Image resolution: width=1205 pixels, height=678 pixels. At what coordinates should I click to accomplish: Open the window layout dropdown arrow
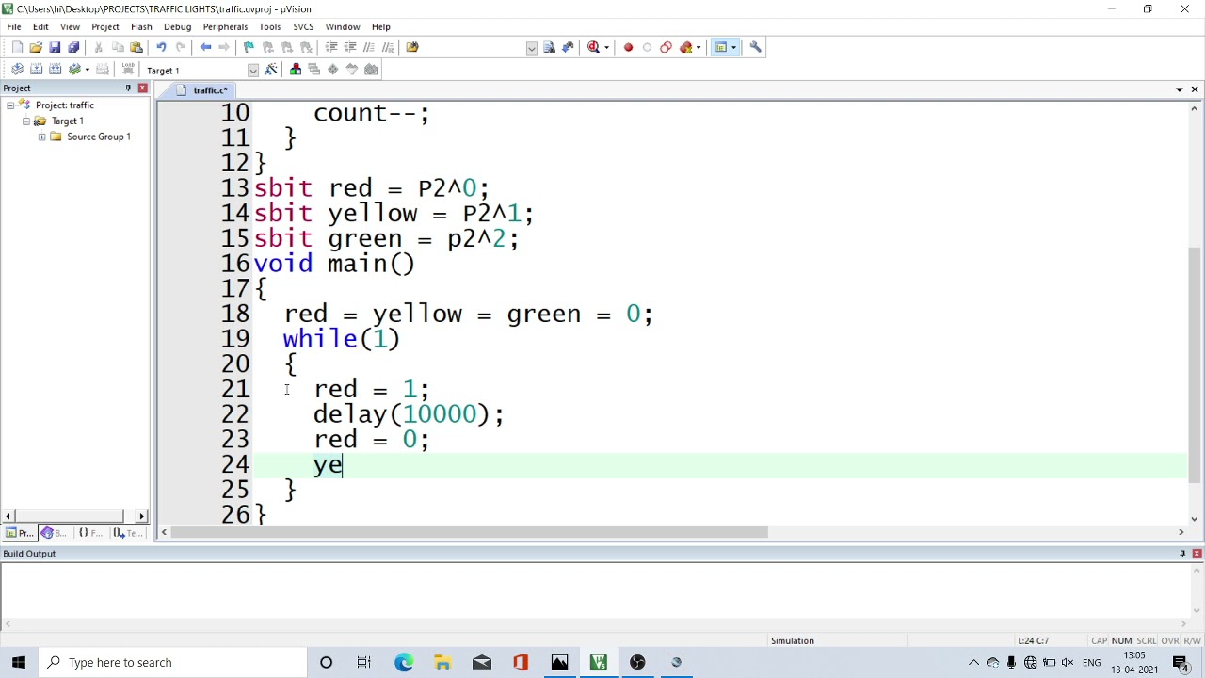(x=734, y=47)
